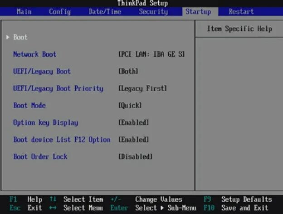This screenshot has height=214, width=283.
Task: Select the UEFI/Legacy Boot label
Action: 42,71
